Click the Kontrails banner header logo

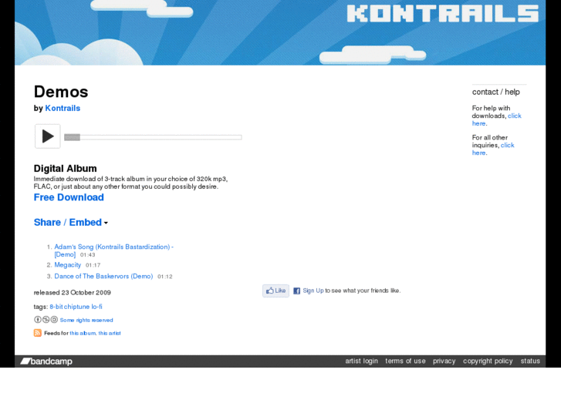tap(443, 14)
